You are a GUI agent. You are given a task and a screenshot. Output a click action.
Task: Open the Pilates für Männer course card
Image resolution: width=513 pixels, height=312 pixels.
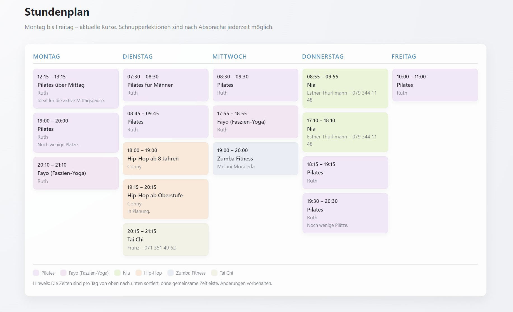click(165, 85)
